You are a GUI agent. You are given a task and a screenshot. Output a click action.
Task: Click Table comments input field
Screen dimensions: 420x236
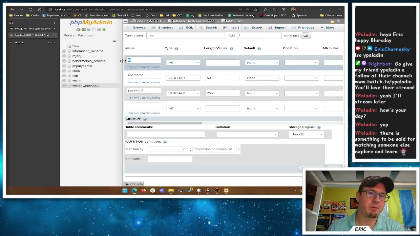pyautogui.click(x=166, y=134)
